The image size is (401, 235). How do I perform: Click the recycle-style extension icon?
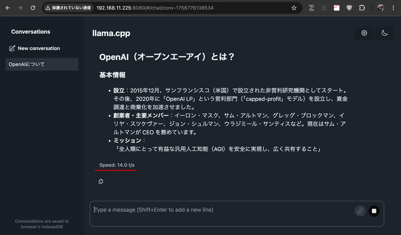click(x=324, y=8)
